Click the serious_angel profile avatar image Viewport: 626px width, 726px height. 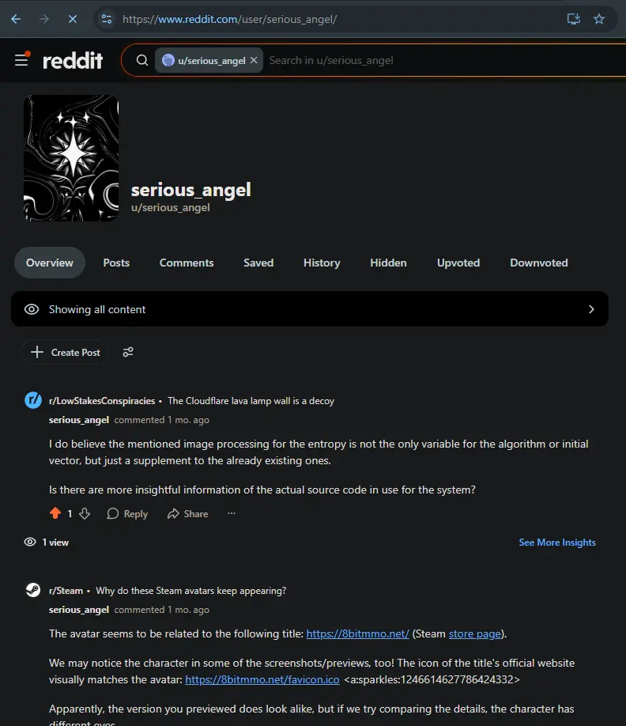pos(71,158)
